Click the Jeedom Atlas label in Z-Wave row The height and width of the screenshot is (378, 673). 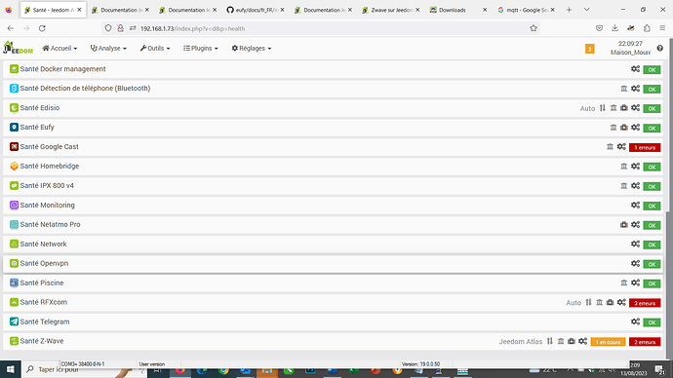point(521,342)
